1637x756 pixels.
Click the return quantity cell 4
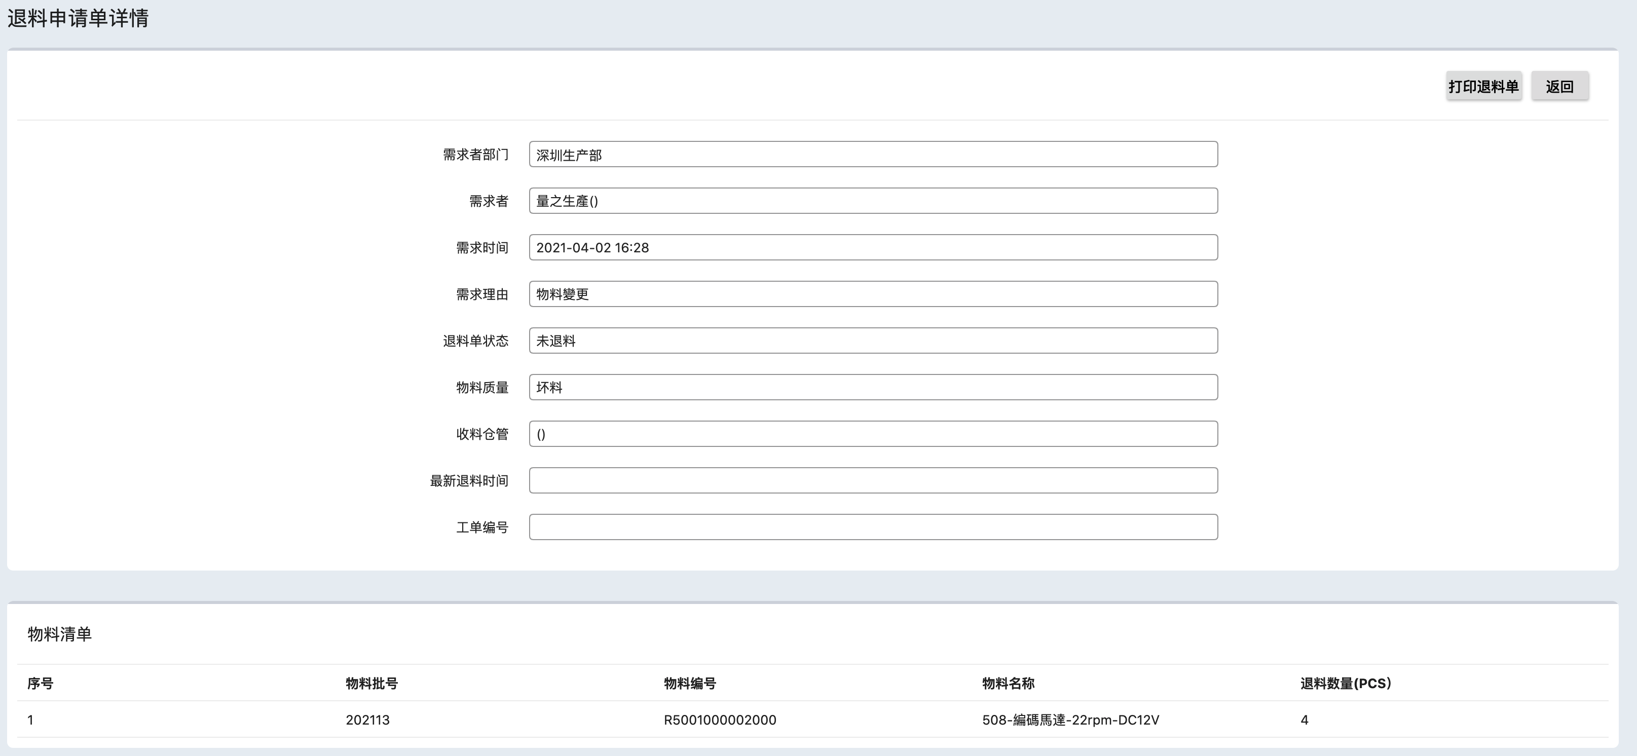coord(1305,720)
